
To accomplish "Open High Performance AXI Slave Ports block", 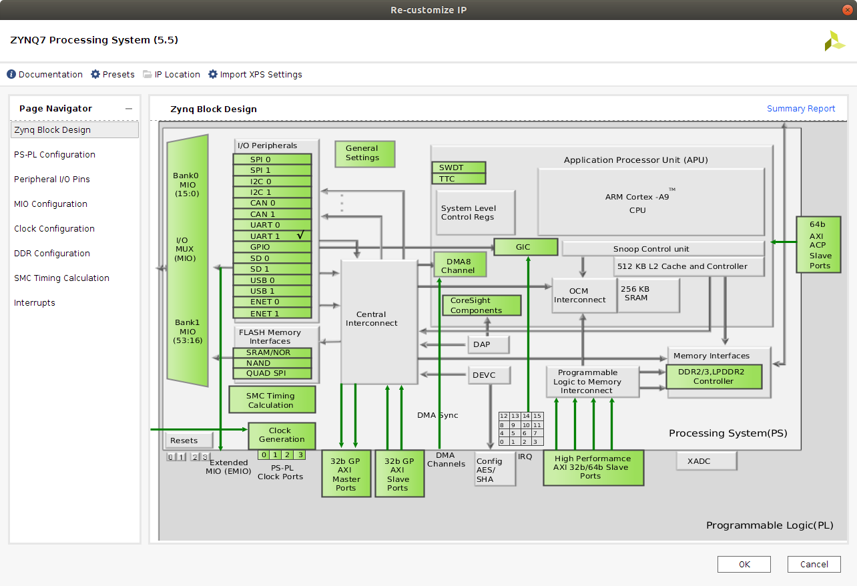I will point(593,467).
